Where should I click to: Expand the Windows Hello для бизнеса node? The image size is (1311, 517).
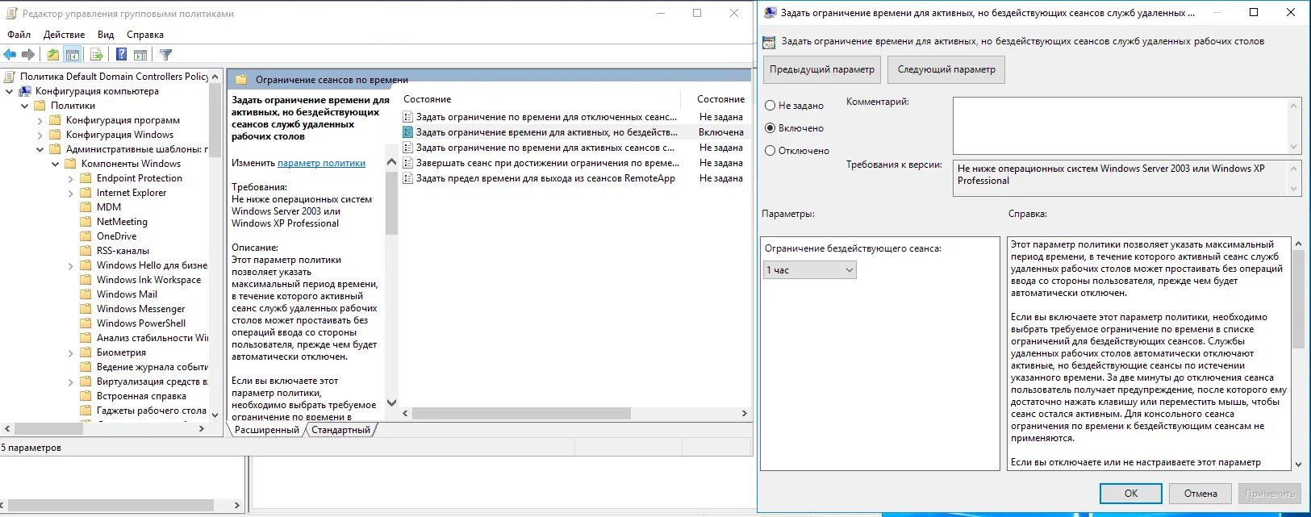pos(71,266)
